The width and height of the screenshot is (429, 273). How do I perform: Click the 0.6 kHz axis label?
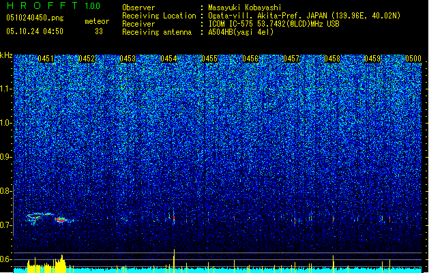tap(5, 259)
